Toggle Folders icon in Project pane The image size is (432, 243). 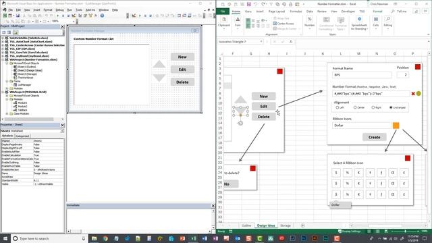pyautogui.click(x=16, y=32)
